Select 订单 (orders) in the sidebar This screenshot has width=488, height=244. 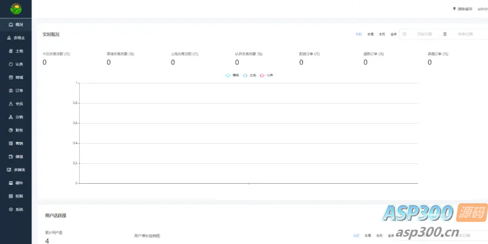(x=16, y=91)
